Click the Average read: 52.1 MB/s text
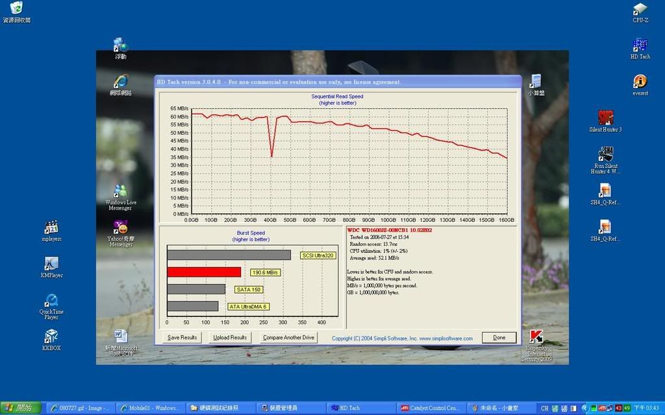 pyautogui.click(x=374, y=258)
